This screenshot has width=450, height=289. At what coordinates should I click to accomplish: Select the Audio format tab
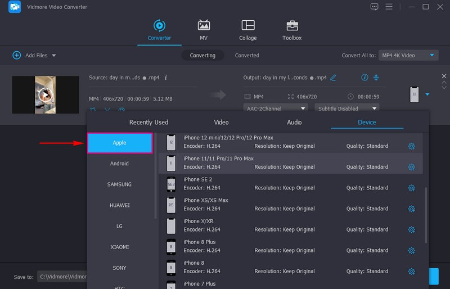point(294,122)
